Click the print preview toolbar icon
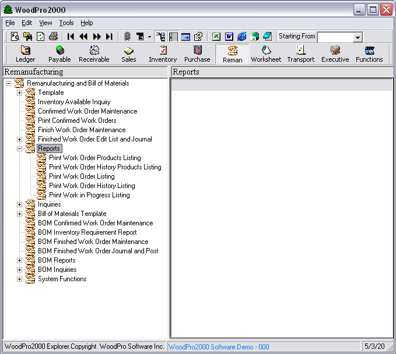This screenshot has width=396, height=354. pos(15,37)
